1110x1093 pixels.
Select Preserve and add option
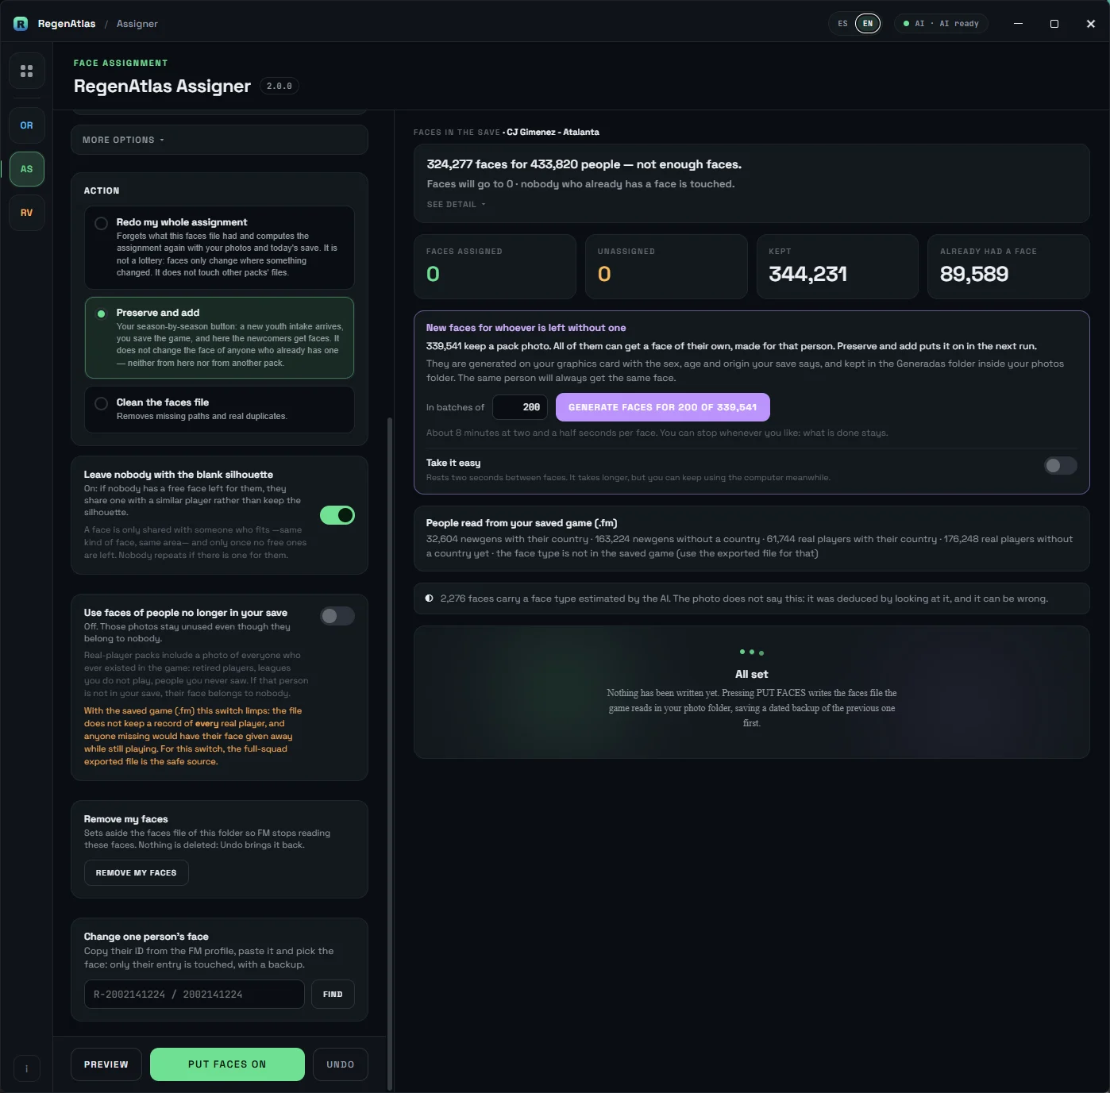(219, 337)
